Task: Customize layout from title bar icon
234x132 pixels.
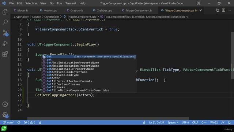Action: [199, 3]
